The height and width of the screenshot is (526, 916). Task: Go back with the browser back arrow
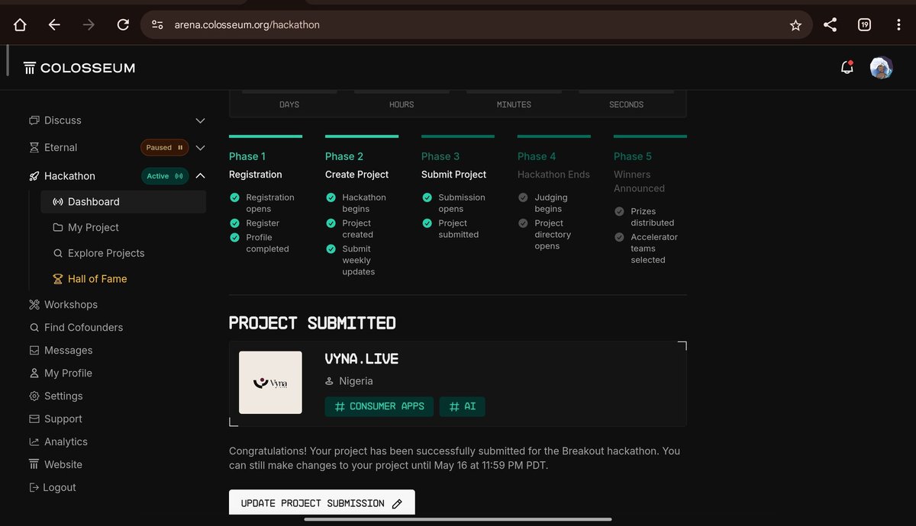click(x=54, y=25)
